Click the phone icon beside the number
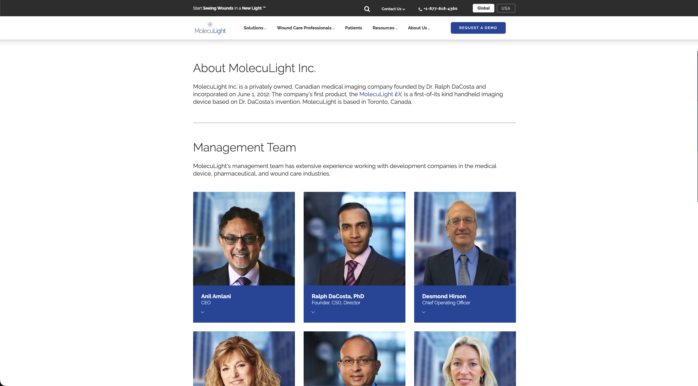The width and height of the screenshot is (698, 386). [x=420, y=9]
